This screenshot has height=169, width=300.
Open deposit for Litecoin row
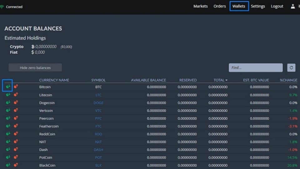[8, 95]
